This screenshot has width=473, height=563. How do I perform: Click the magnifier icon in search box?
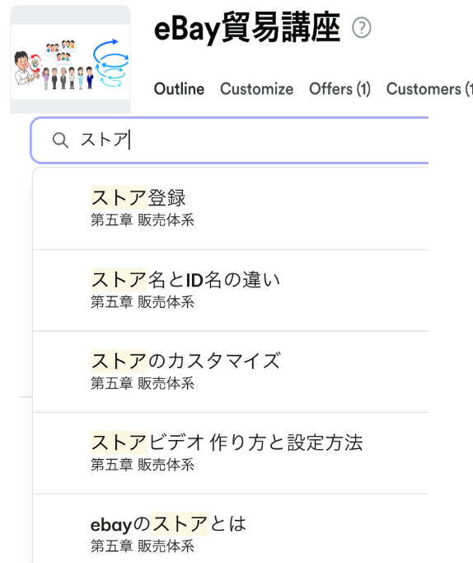pyautogui.click(x=60, y=140)
